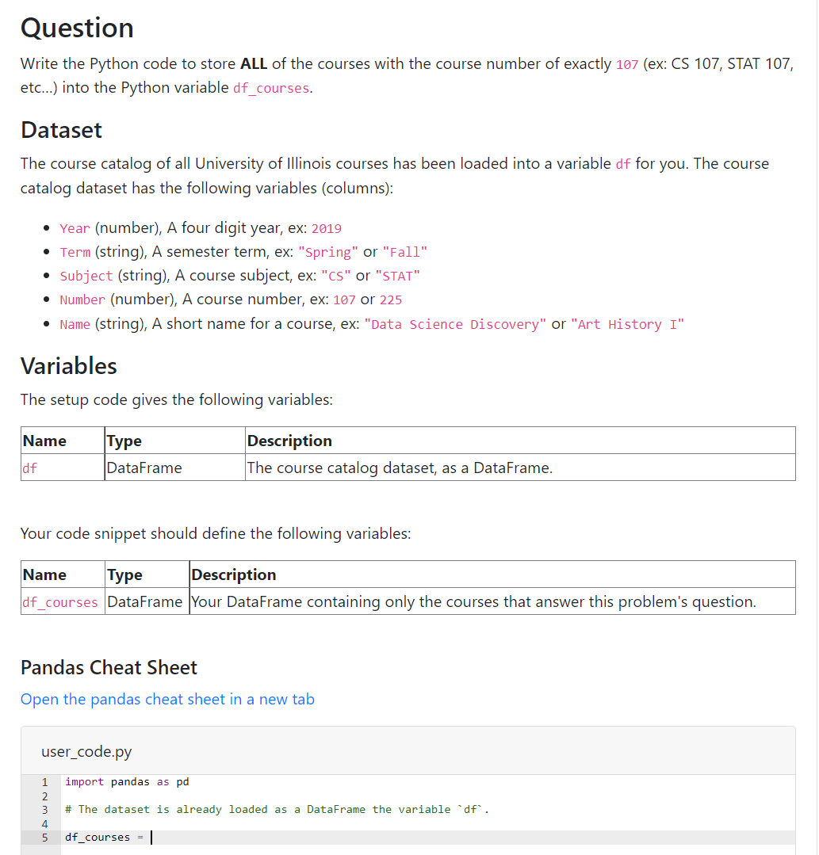Click the Pandas Cheat Sheet heading
The height and width of the screenshot is (855, 819).
pyautogui.click(x=109, y=667)
